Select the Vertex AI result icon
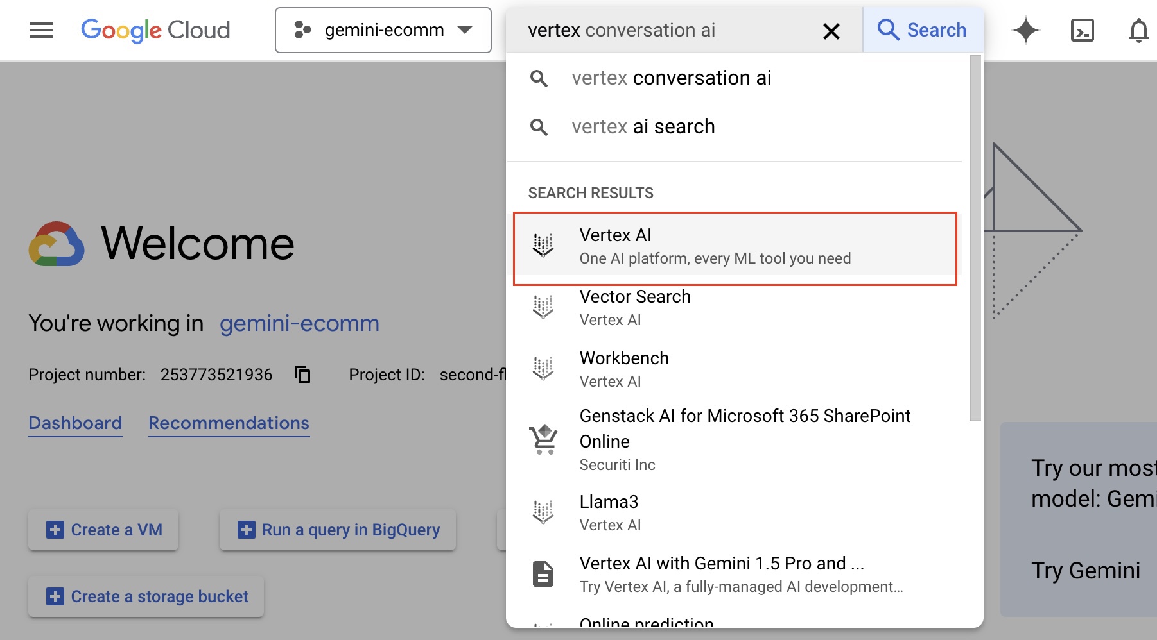This screenshot has width=1157, height=640. 543,246
